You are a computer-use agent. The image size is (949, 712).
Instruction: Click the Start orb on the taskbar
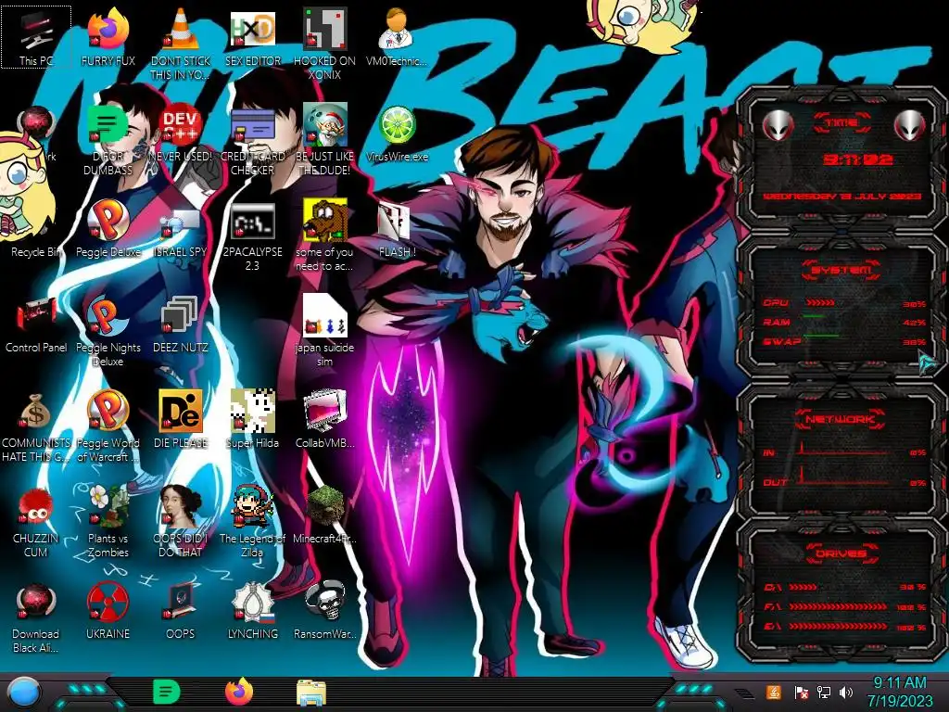pyautogui.click(x=24, y=692)
